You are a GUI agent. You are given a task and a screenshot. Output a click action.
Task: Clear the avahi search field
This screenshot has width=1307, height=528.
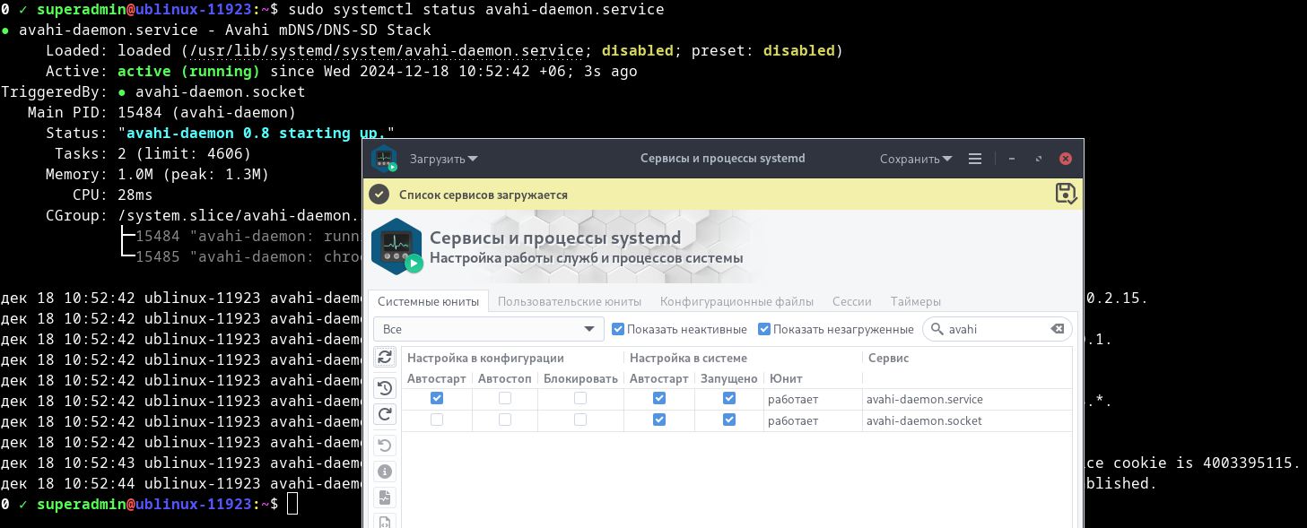point(1057,329)
